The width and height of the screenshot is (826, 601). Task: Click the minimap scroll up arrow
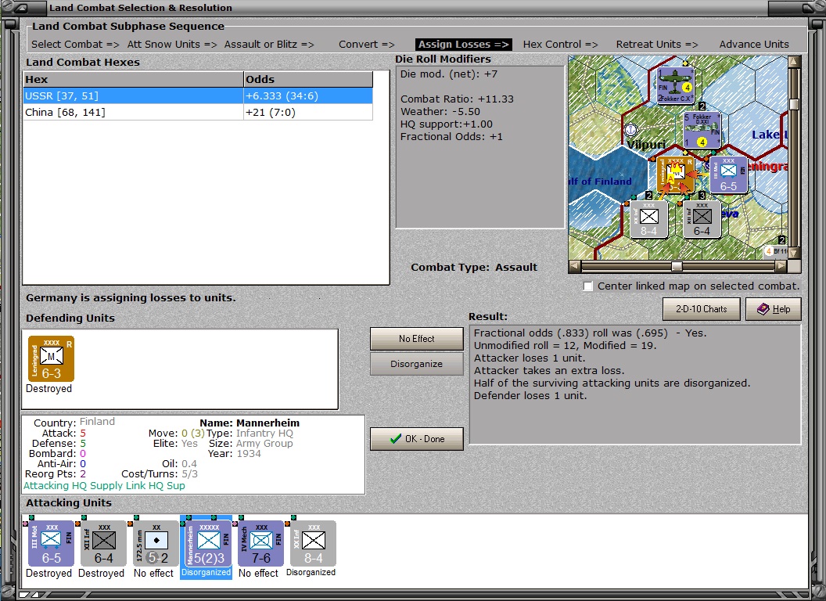pyautogui.click(x=794, y=62)
